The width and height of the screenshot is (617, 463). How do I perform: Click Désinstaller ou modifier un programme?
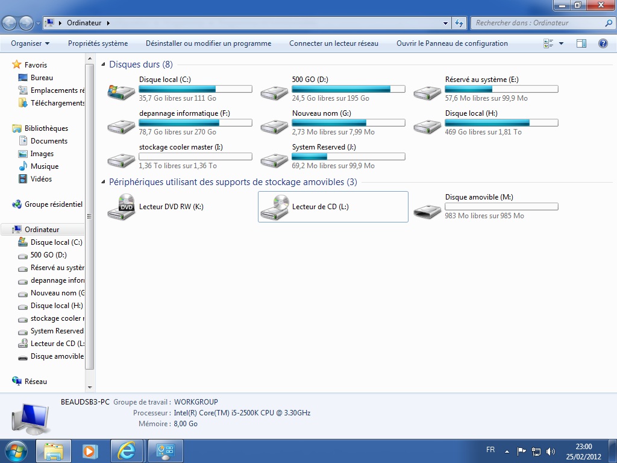(208, 43)
